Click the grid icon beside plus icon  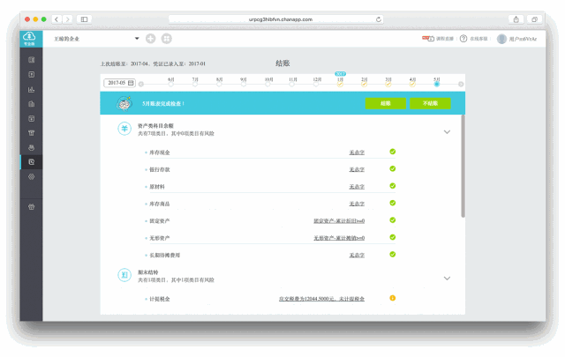click(167, 39)
